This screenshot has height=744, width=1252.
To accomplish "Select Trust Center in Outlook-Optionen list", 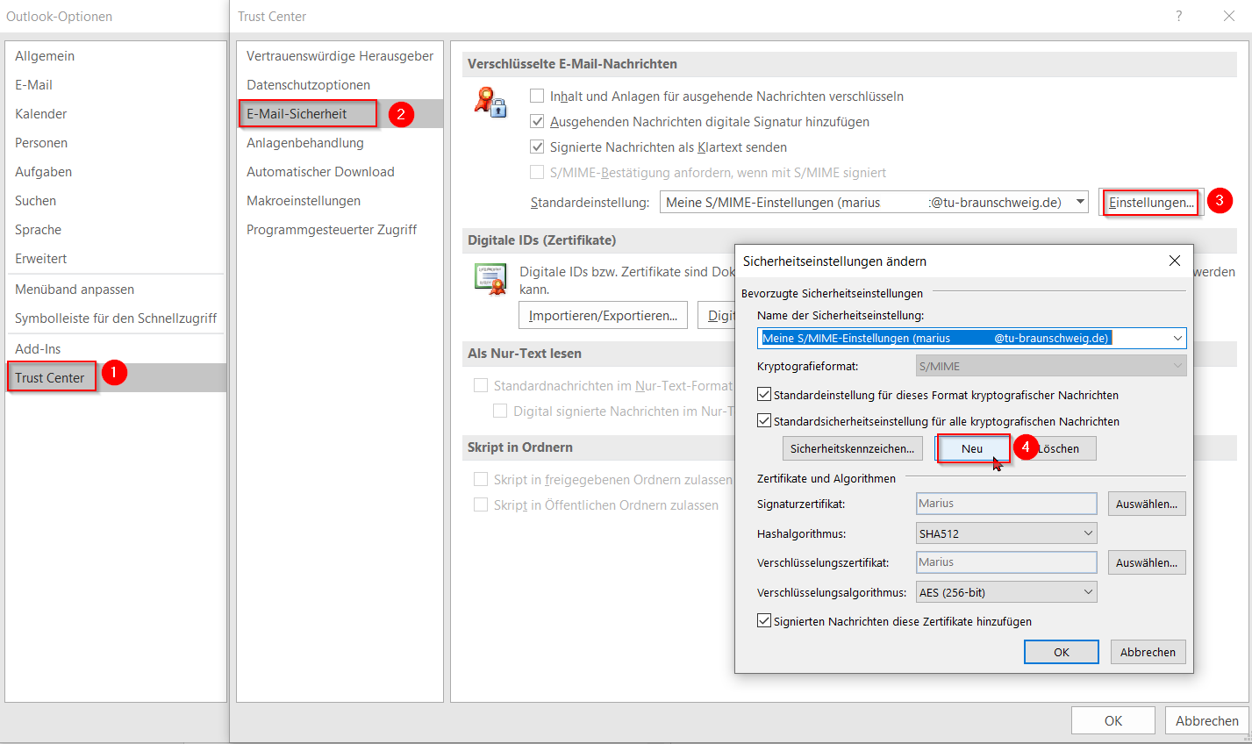I will click(116, 378).
